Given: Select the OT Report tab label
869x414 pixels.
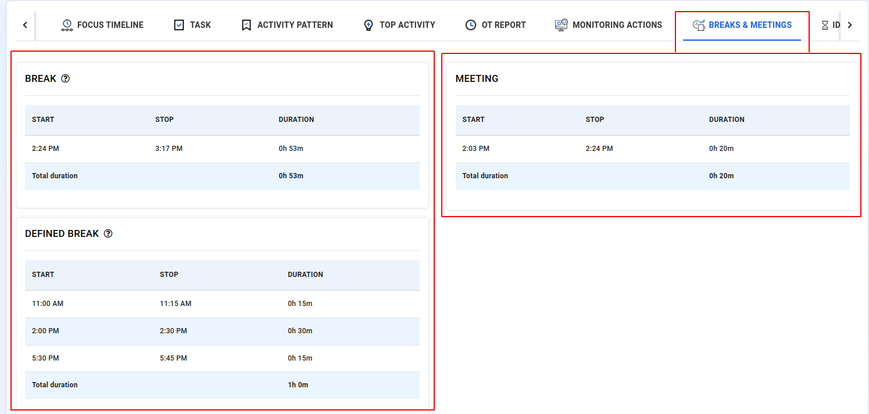Looking at the screenshot, I should coord(503,25).
